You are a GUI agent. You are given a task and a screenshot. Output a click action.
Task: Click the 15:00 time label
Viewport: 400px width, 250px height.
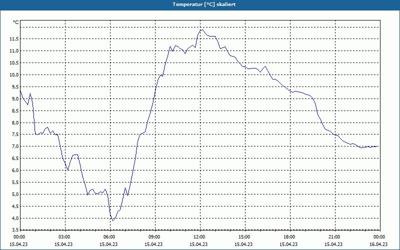click(x=244, y=237)
